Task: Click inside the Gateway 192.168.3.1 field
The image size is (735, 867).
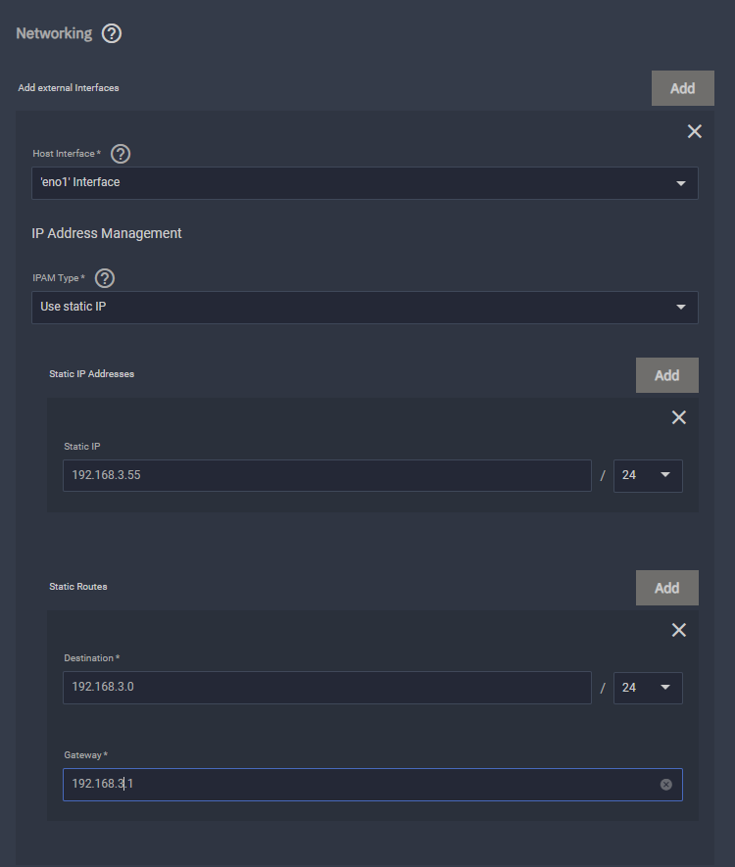Action: coord(353,785)
